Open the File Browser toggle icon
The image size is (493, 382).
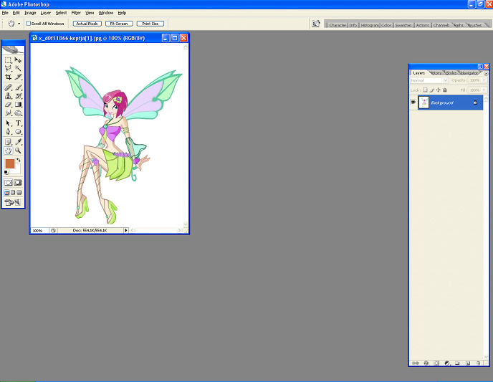point(316,24)
